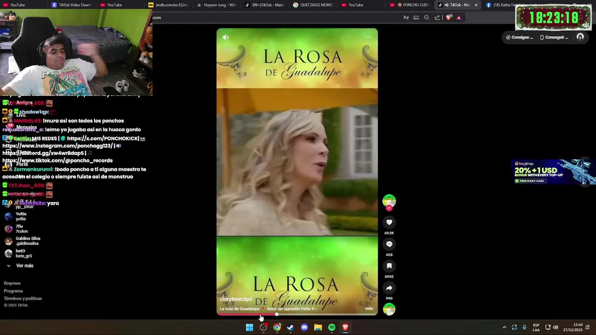Click the 'Conseguir' app button

click(x=554, y=37)
